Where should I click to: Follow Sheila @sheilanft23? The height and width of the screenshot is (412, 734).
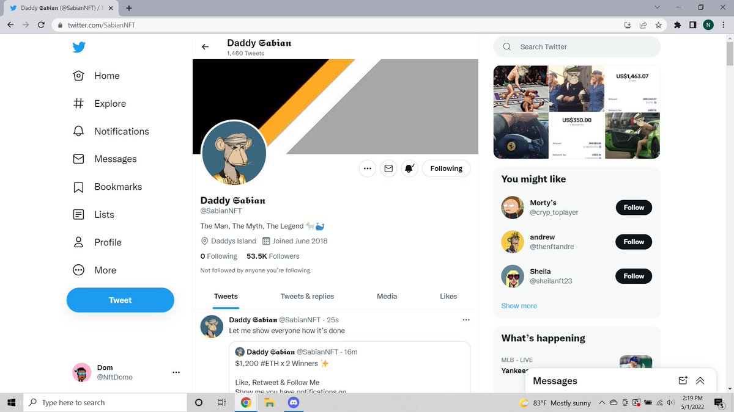point(634,276)
